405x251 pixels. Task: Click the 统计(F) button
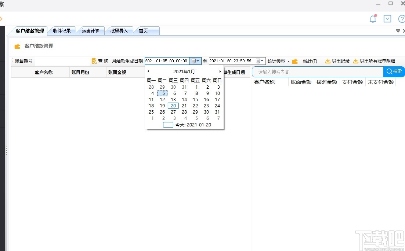click(310, 61)
